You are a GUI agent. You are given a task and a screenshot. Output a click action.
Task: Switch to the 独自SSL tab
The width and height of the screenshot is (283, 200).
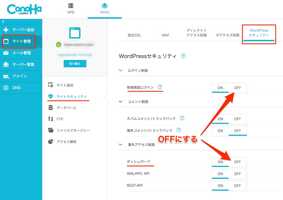(x=134, y=35)
